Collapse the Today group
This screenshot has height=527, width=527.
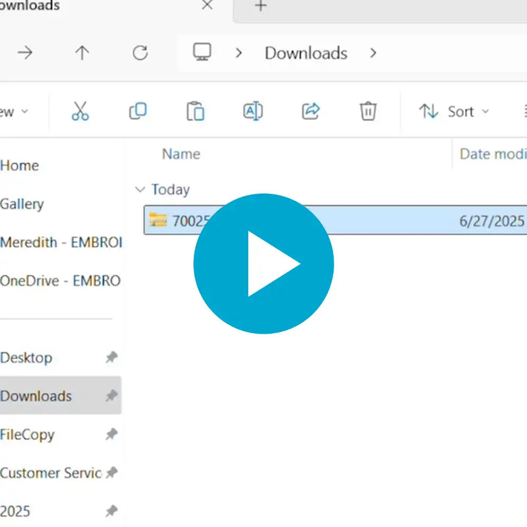pos(140,190)
